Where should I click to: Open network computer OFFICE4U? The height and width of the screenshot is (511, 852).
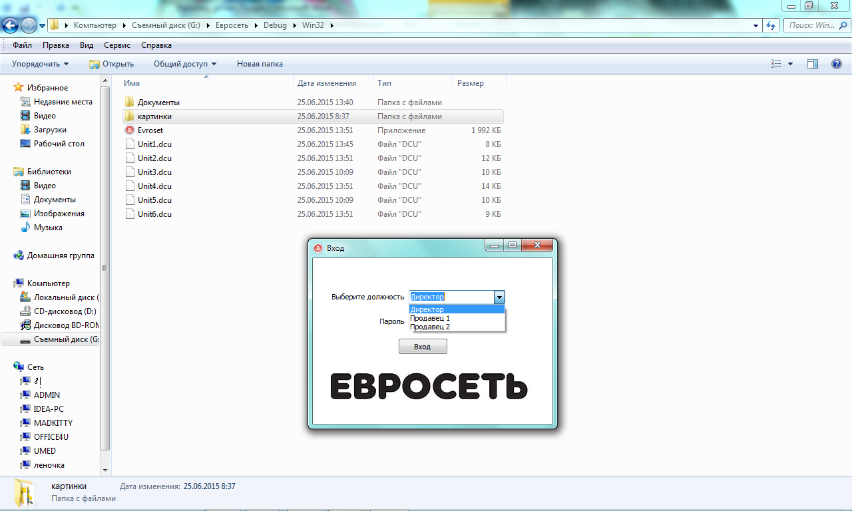click(x=51, y=437)
